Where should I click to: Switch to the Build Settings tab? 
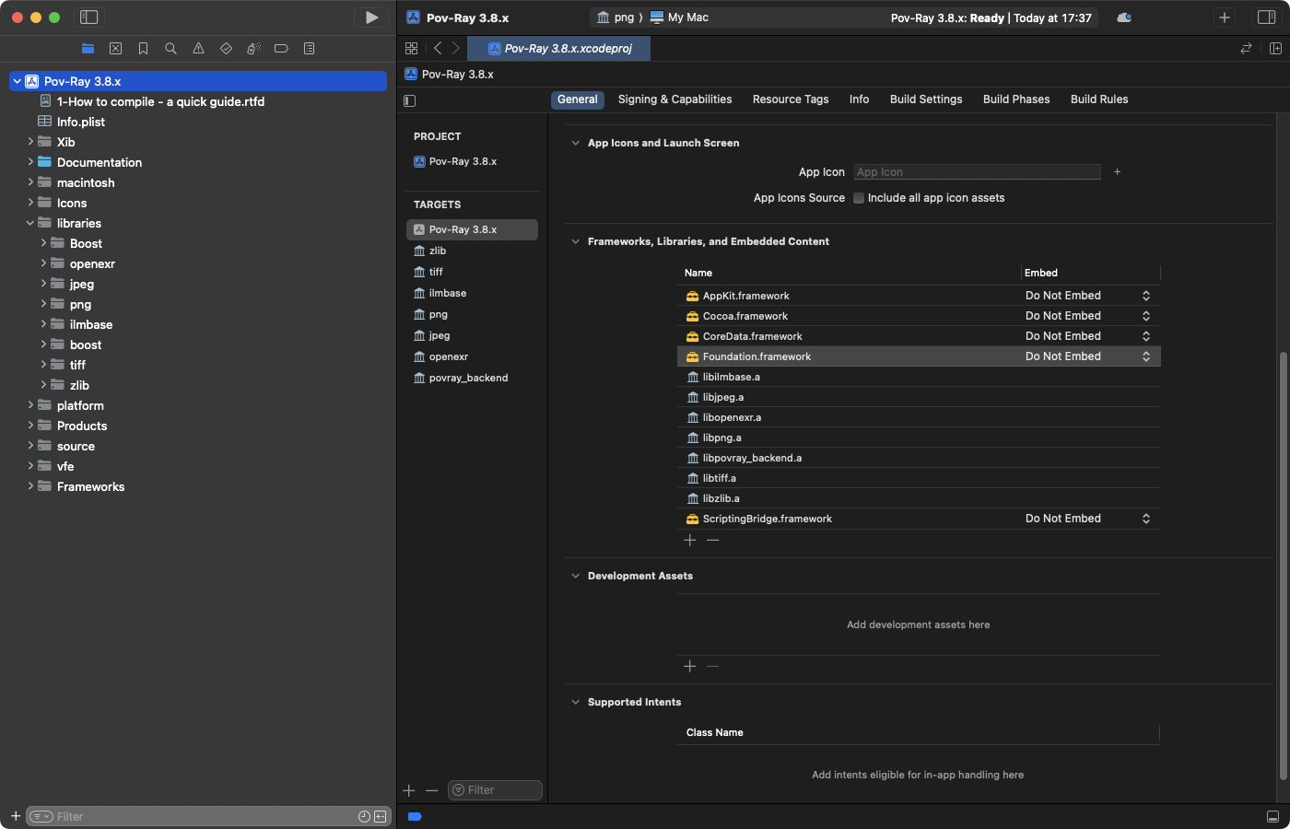(925, 99)
